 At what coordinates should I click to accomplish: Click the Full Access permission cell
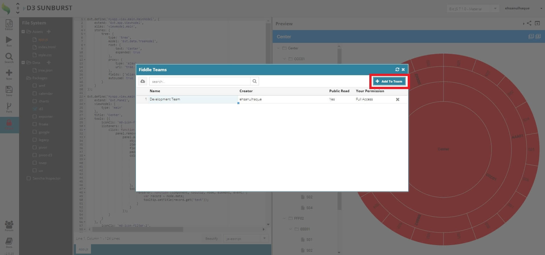(364, 99)
